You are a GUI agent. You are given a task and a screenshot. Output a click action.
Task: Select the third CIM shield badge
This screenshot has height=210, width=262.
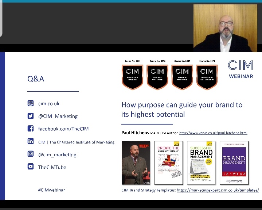[x=182, y=77]
